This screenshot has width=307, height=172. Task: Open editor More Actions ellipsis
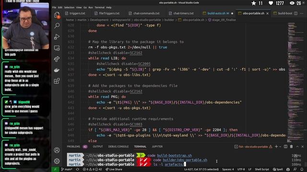[302, 13]
